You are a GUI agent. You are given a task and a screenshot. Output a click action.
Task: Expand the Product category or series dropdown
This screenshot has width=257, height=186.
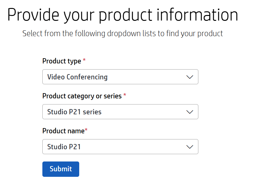120,112
